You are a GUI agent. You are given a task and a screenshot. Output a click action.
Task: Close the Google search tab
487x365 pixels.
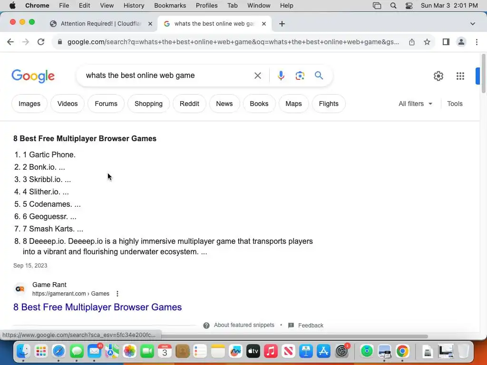pos(263,24)
